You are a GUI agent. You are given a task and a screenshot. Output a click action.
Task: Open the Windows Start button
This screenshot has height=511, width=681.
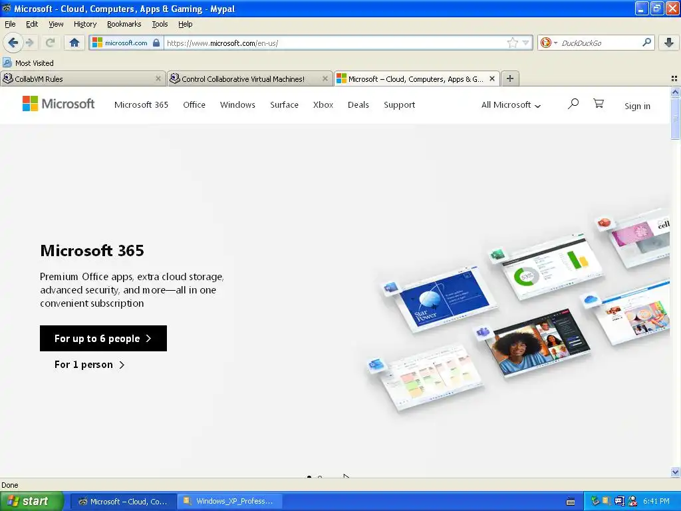click(x=32, y=501)
